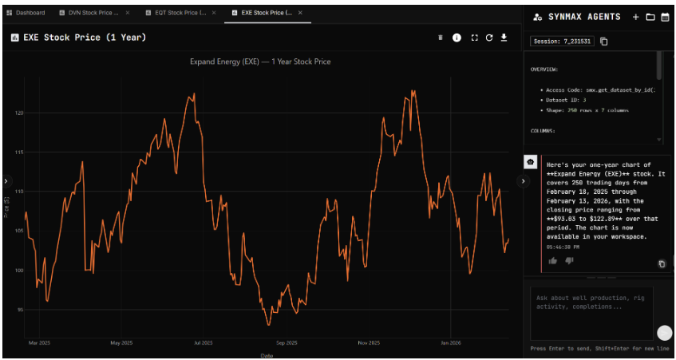The width and height of the screenshot is (676, 360).
Task: Give thumbs down to the agent response
Action: (569, 260)
